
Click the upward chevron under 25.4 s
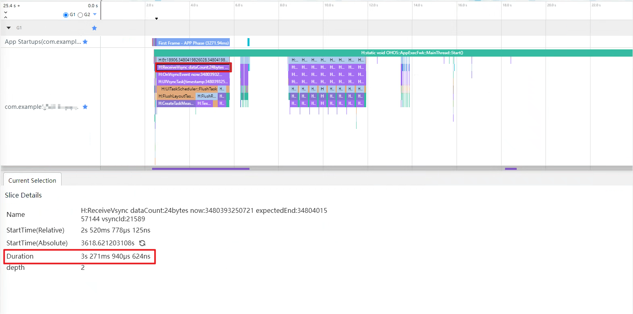[6, 17]
